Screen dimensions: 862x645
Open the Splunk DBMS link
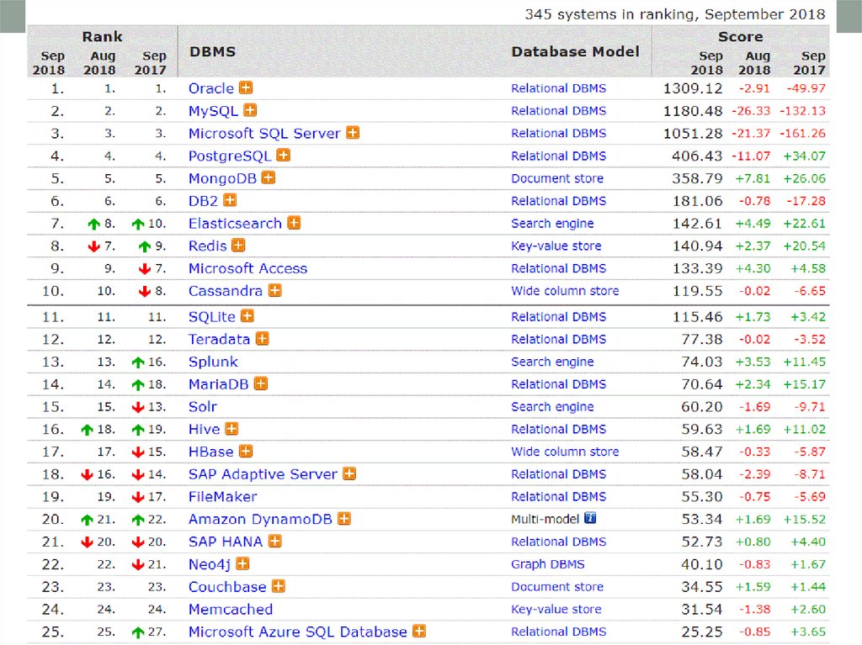[213, 362]
